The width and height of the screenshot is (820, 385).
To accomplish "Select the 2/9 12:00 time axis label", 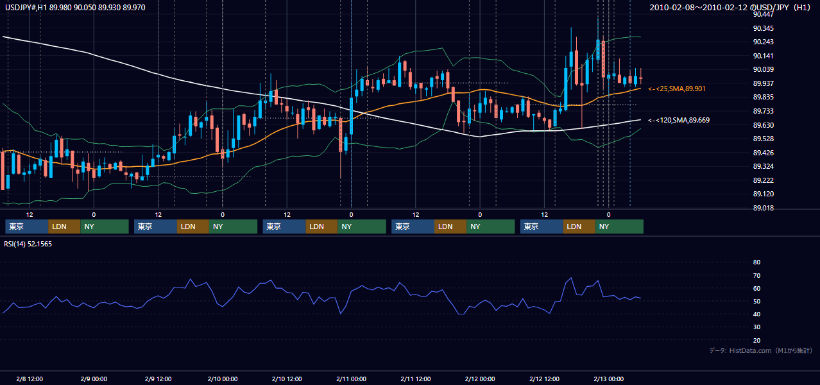I will (x=158, y=379).
